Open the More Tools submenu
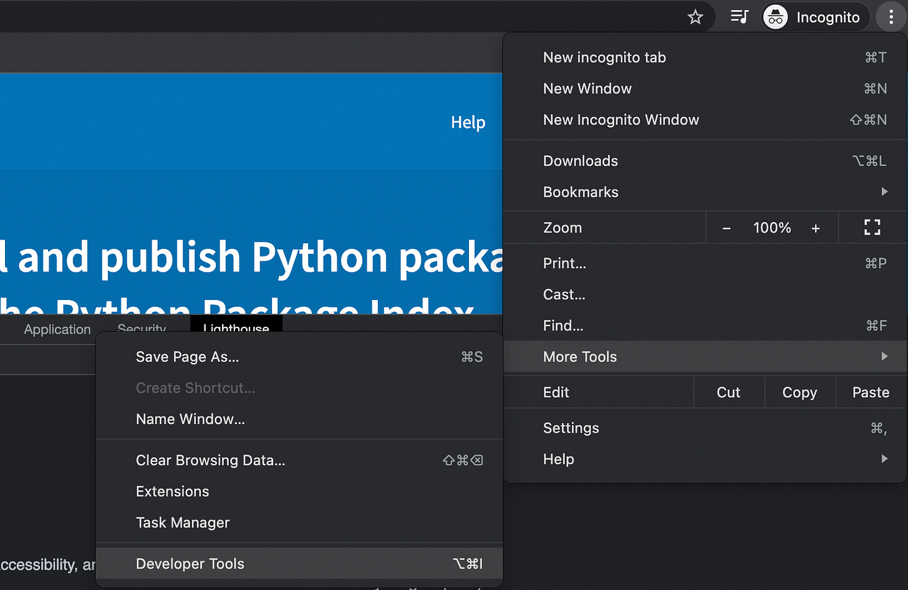The height and width of the screenshot is (590, 908). click(x=705, y=357)
